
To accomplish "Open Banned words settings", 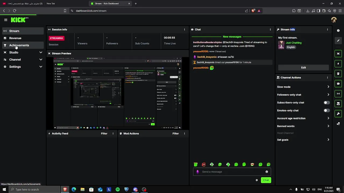I will pyautogui.click(x=303, y=126).
